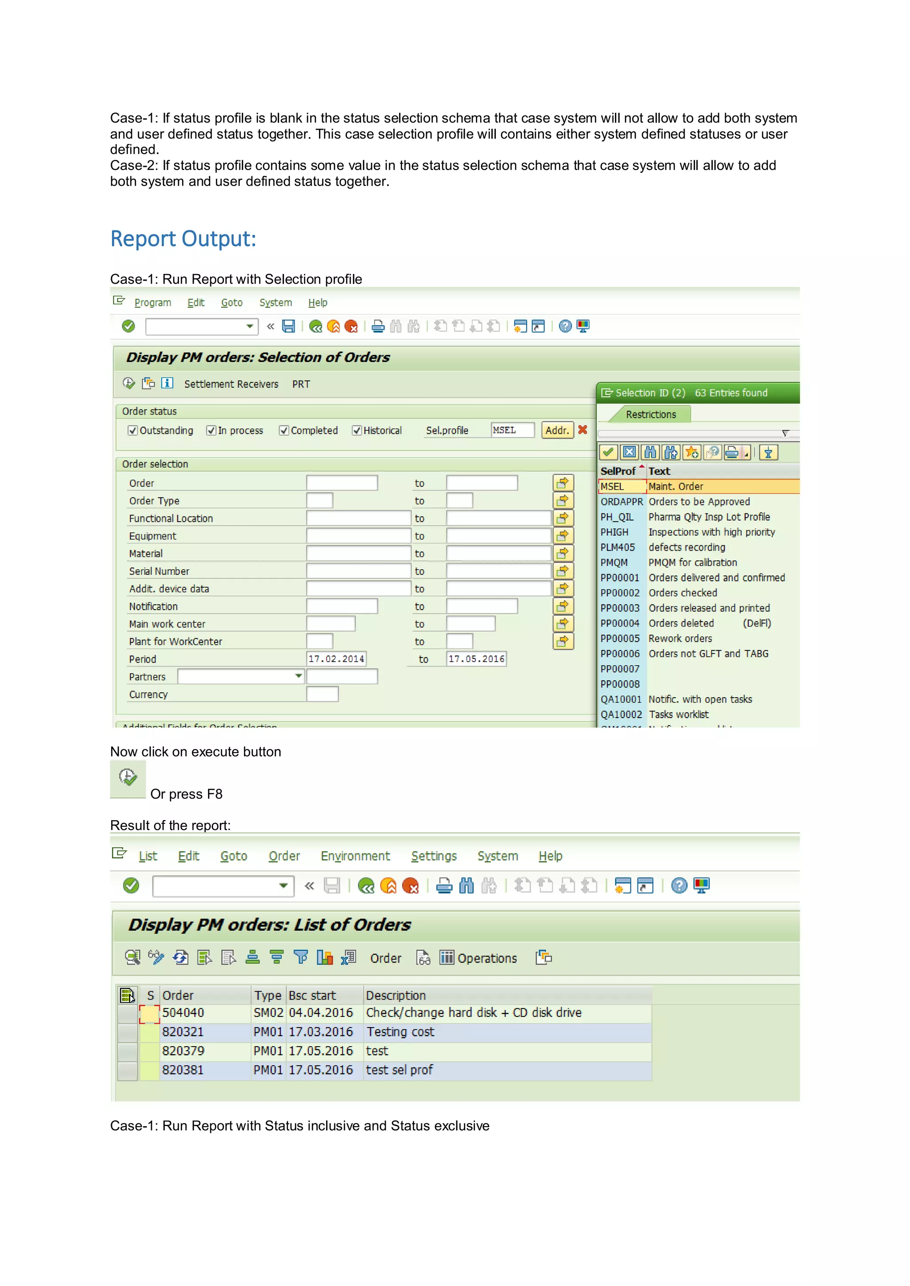Select the MSEL Maint. Order entry
The height and width of the screenshot is (1286, 910).
point(699,487)
